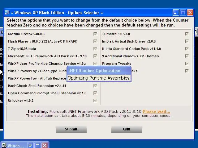Click the HashCheck Shell Extension v2.1.11 label
Viewport: 198px width, 148px height.
(37, 86)
